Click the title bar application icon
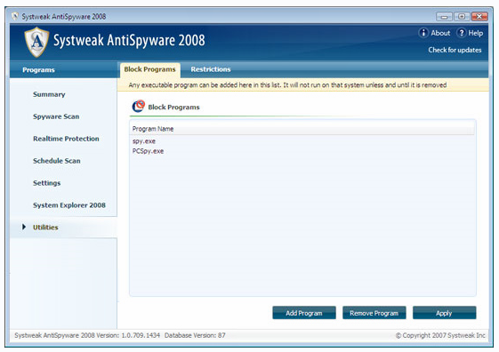 click(14, 16)
